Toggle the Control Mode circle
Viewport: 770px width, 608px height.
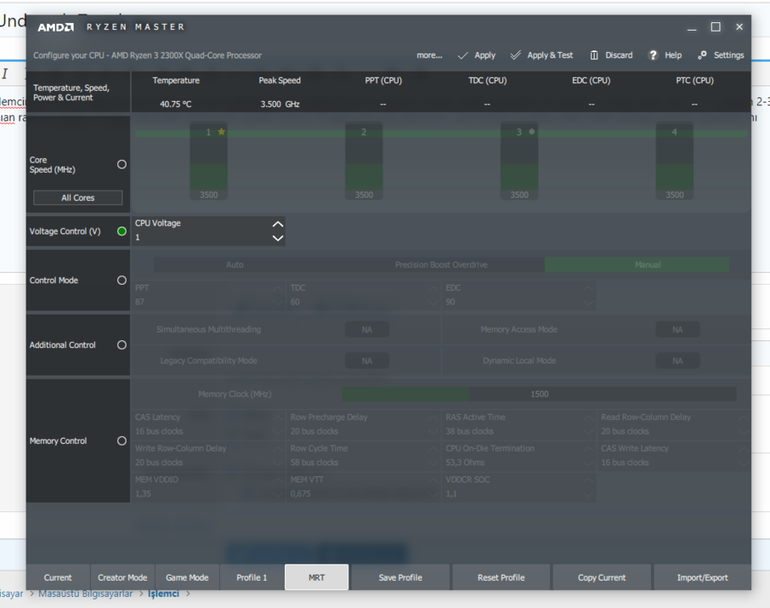click(121, 280)
